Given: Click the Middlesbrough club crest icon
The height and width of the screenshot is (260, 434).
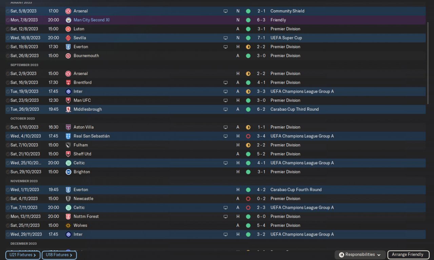Looking at the screenshot, I should [x=68, y=109].
